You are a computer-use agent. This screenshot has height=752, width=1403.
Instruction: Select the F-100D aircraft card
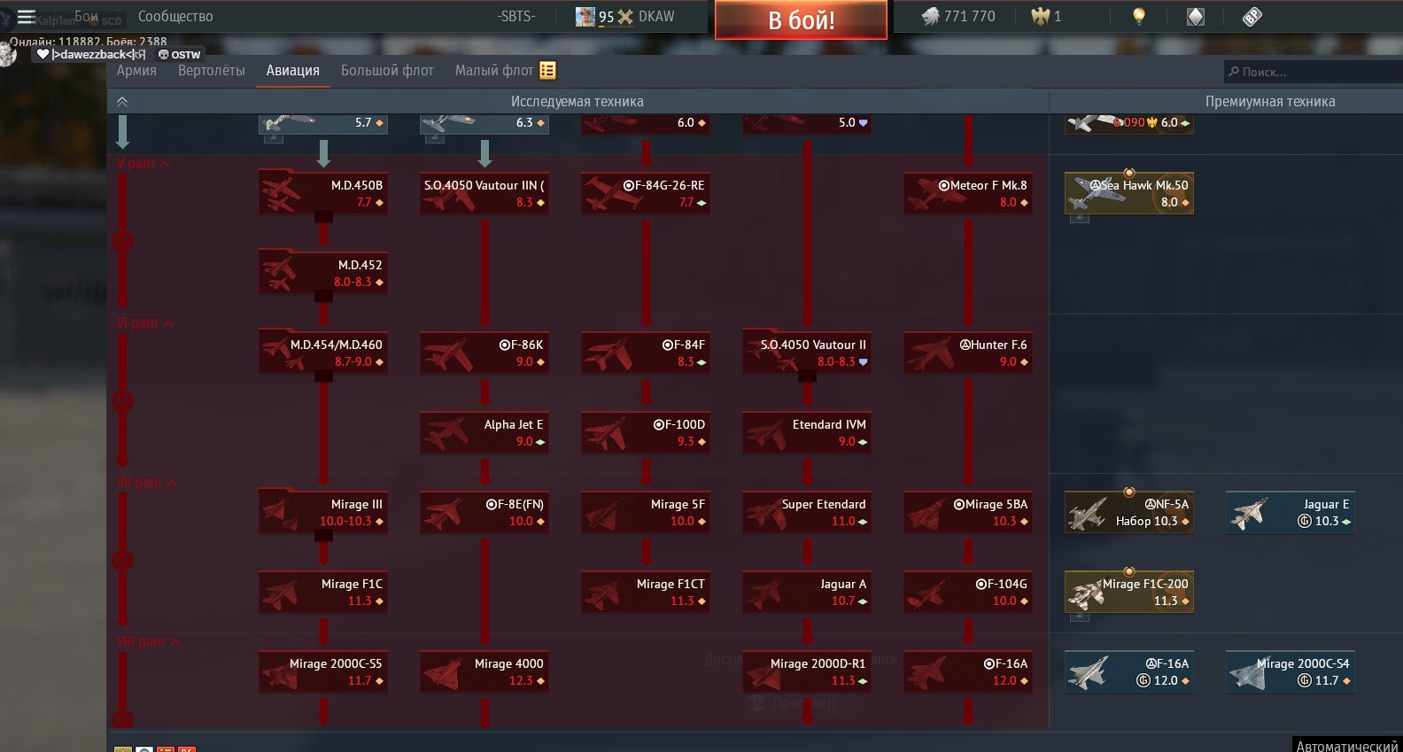coord(646,432)
